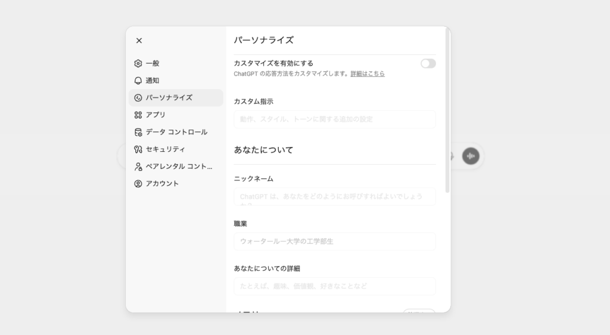
Task: Open the 詳細はこちら link
Action: point(367,74)
